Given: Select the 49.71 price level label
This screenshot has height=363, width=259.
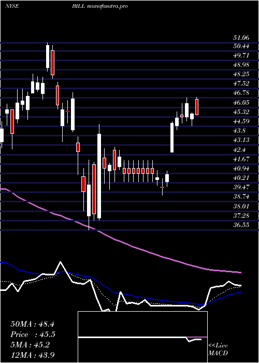Looking at the screenshot, I should 241,55.
